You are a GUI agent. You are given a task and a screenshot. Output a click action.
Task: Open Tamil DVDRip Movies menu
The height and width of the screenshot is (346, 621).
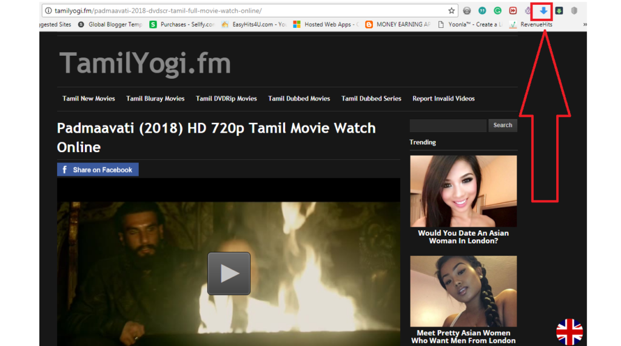coord(226,99)
